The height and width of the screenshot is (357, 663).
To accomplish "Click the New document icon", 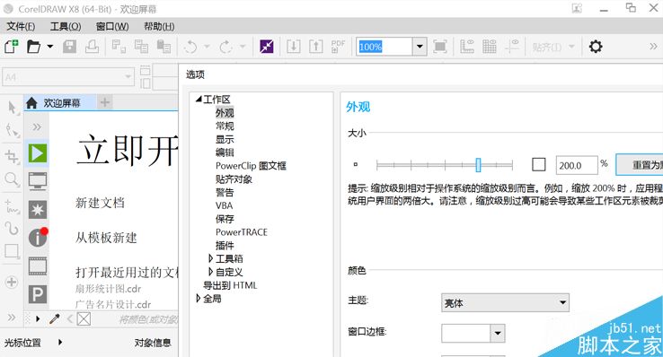I will (x=12, y=46).
